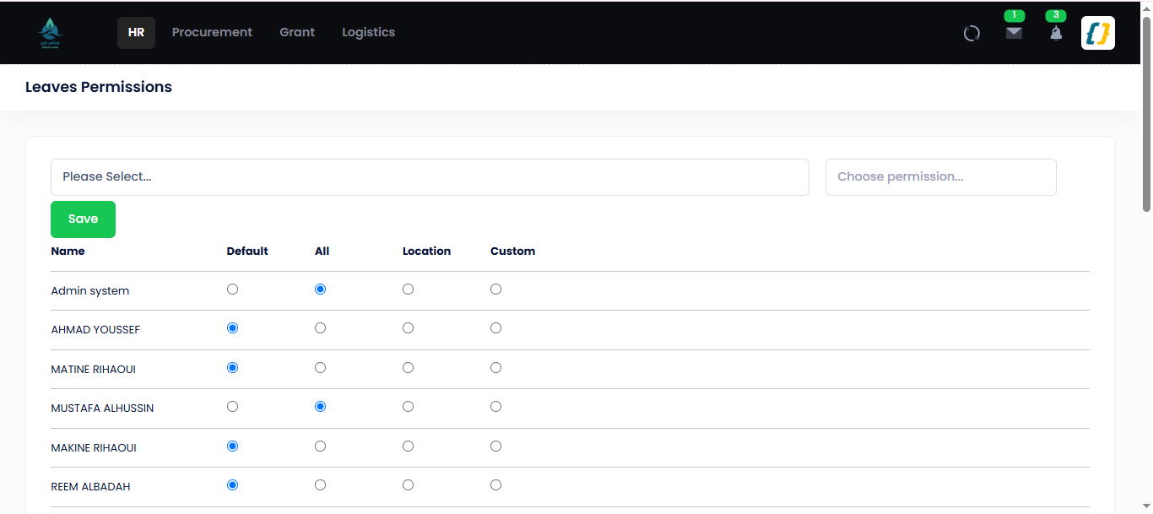Select Location for AHMAD YOUSSEF
Image resolution: width=1153 pixels, height=514 pixels.
(409, 328)
